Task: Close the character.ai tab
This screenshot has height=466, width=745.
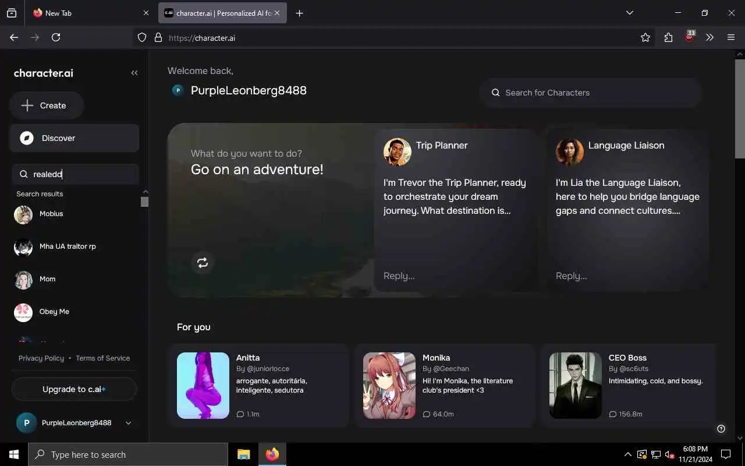Action: coord(277,13)
